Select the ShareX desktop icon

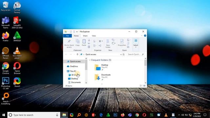pyautogui.click(x=17, y=82)
